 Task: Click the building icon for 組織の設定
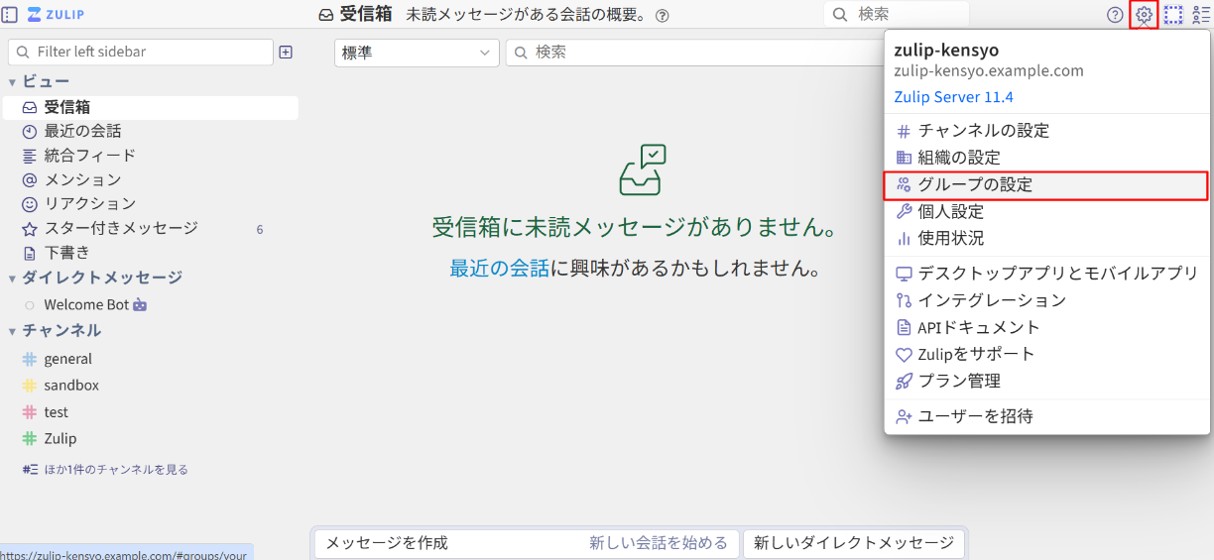coord(904,158)
